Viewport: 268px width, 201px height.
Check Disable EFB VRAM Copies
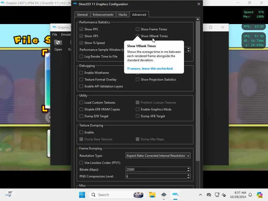point(81,109)
